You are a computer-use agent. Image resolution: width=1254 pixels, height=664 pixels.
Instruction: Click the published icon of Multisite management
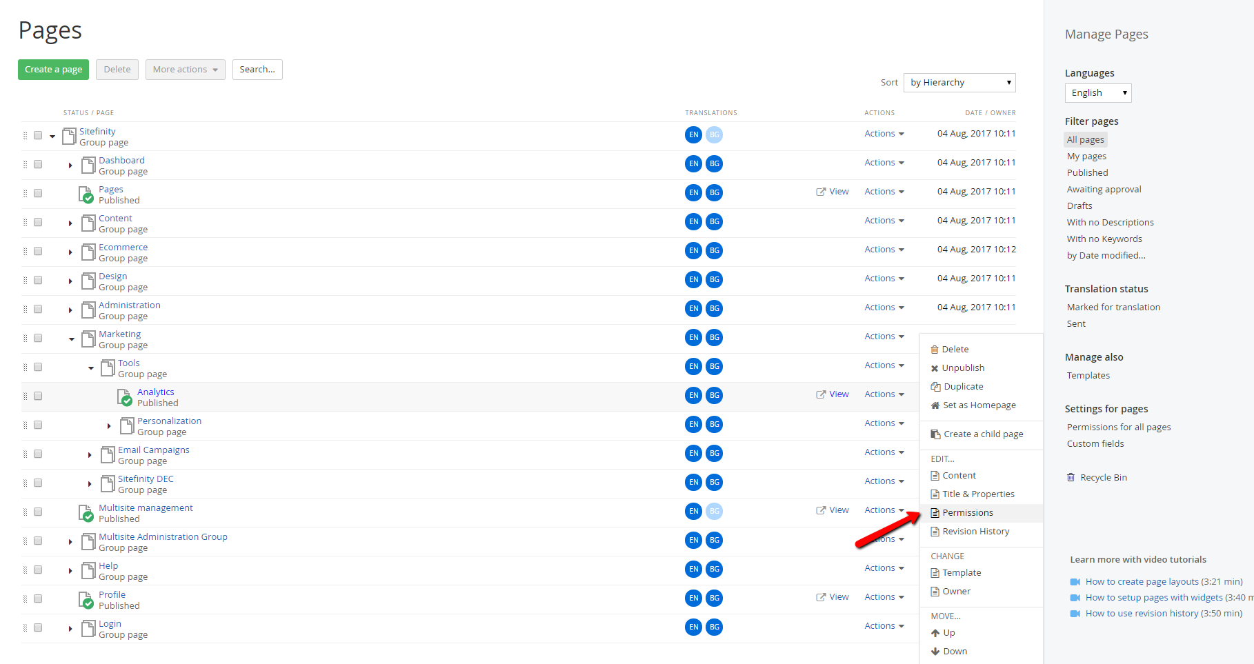(x=86, y=513)
